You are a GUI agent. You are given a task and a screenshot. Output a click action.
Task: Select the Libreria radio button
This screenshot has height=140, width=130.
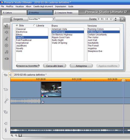click(x=34, y=26)
